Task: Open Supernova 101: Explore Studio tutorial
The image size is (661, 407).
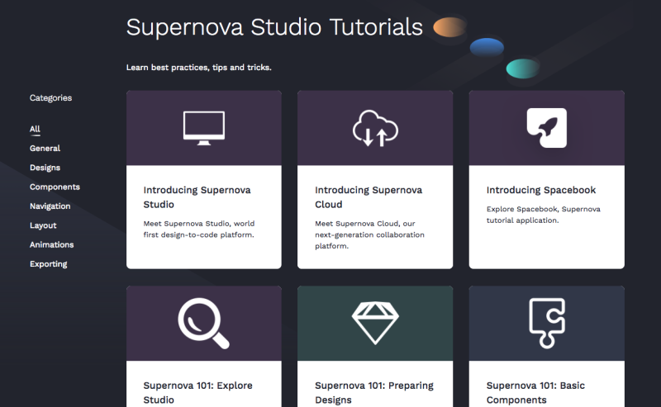Action: [x=197, y=392]
